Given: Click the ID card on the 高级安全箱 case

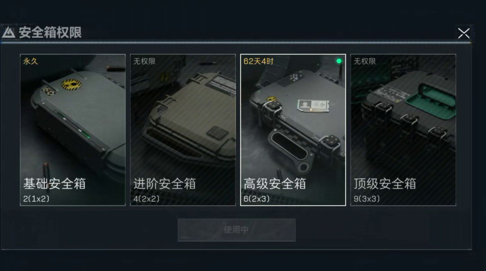Looking at the screenshot, I should coord(313,105).
